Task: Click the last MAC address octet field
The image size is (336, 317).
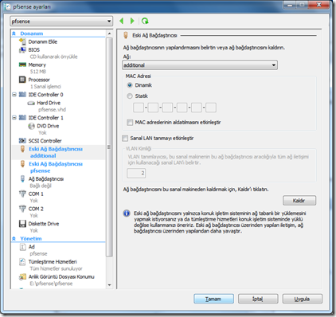Action: coord(211,108)
